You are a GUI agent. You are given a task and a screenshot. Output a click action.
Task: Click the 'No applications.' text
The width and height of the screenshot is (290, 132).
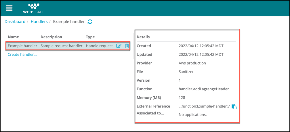(193, 114)
